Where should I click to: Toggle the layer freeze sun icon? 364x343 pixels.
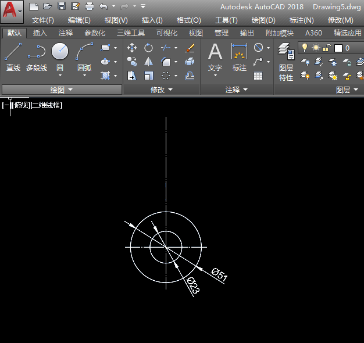[x=316, y=48]
